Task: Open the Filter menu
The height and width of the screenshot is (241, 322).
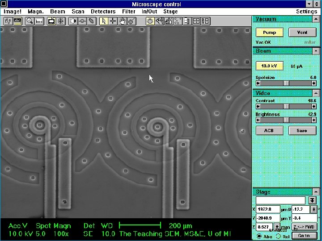Action: [x=129, y=12]
